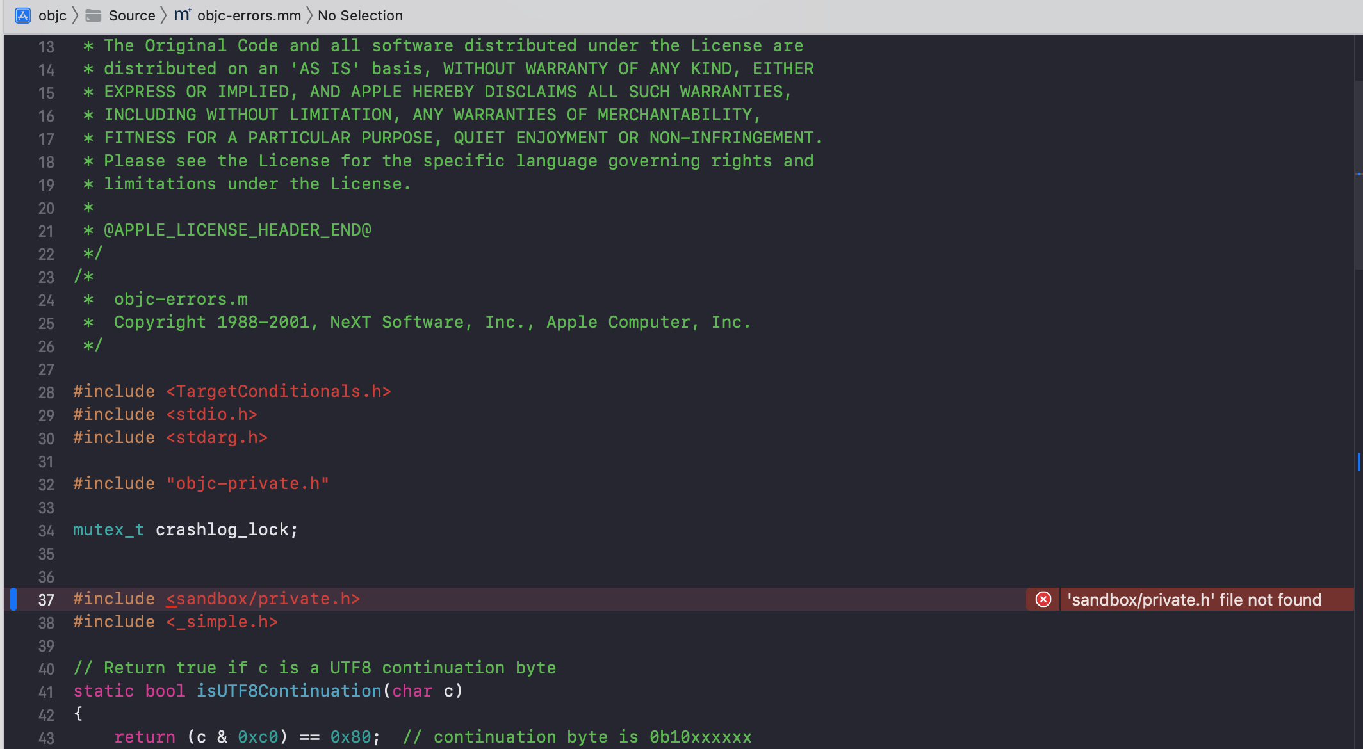This screenshot has width=1363, height=749.
Task: Click the objc project icon in breadcrumb
Action: [23, 15]
